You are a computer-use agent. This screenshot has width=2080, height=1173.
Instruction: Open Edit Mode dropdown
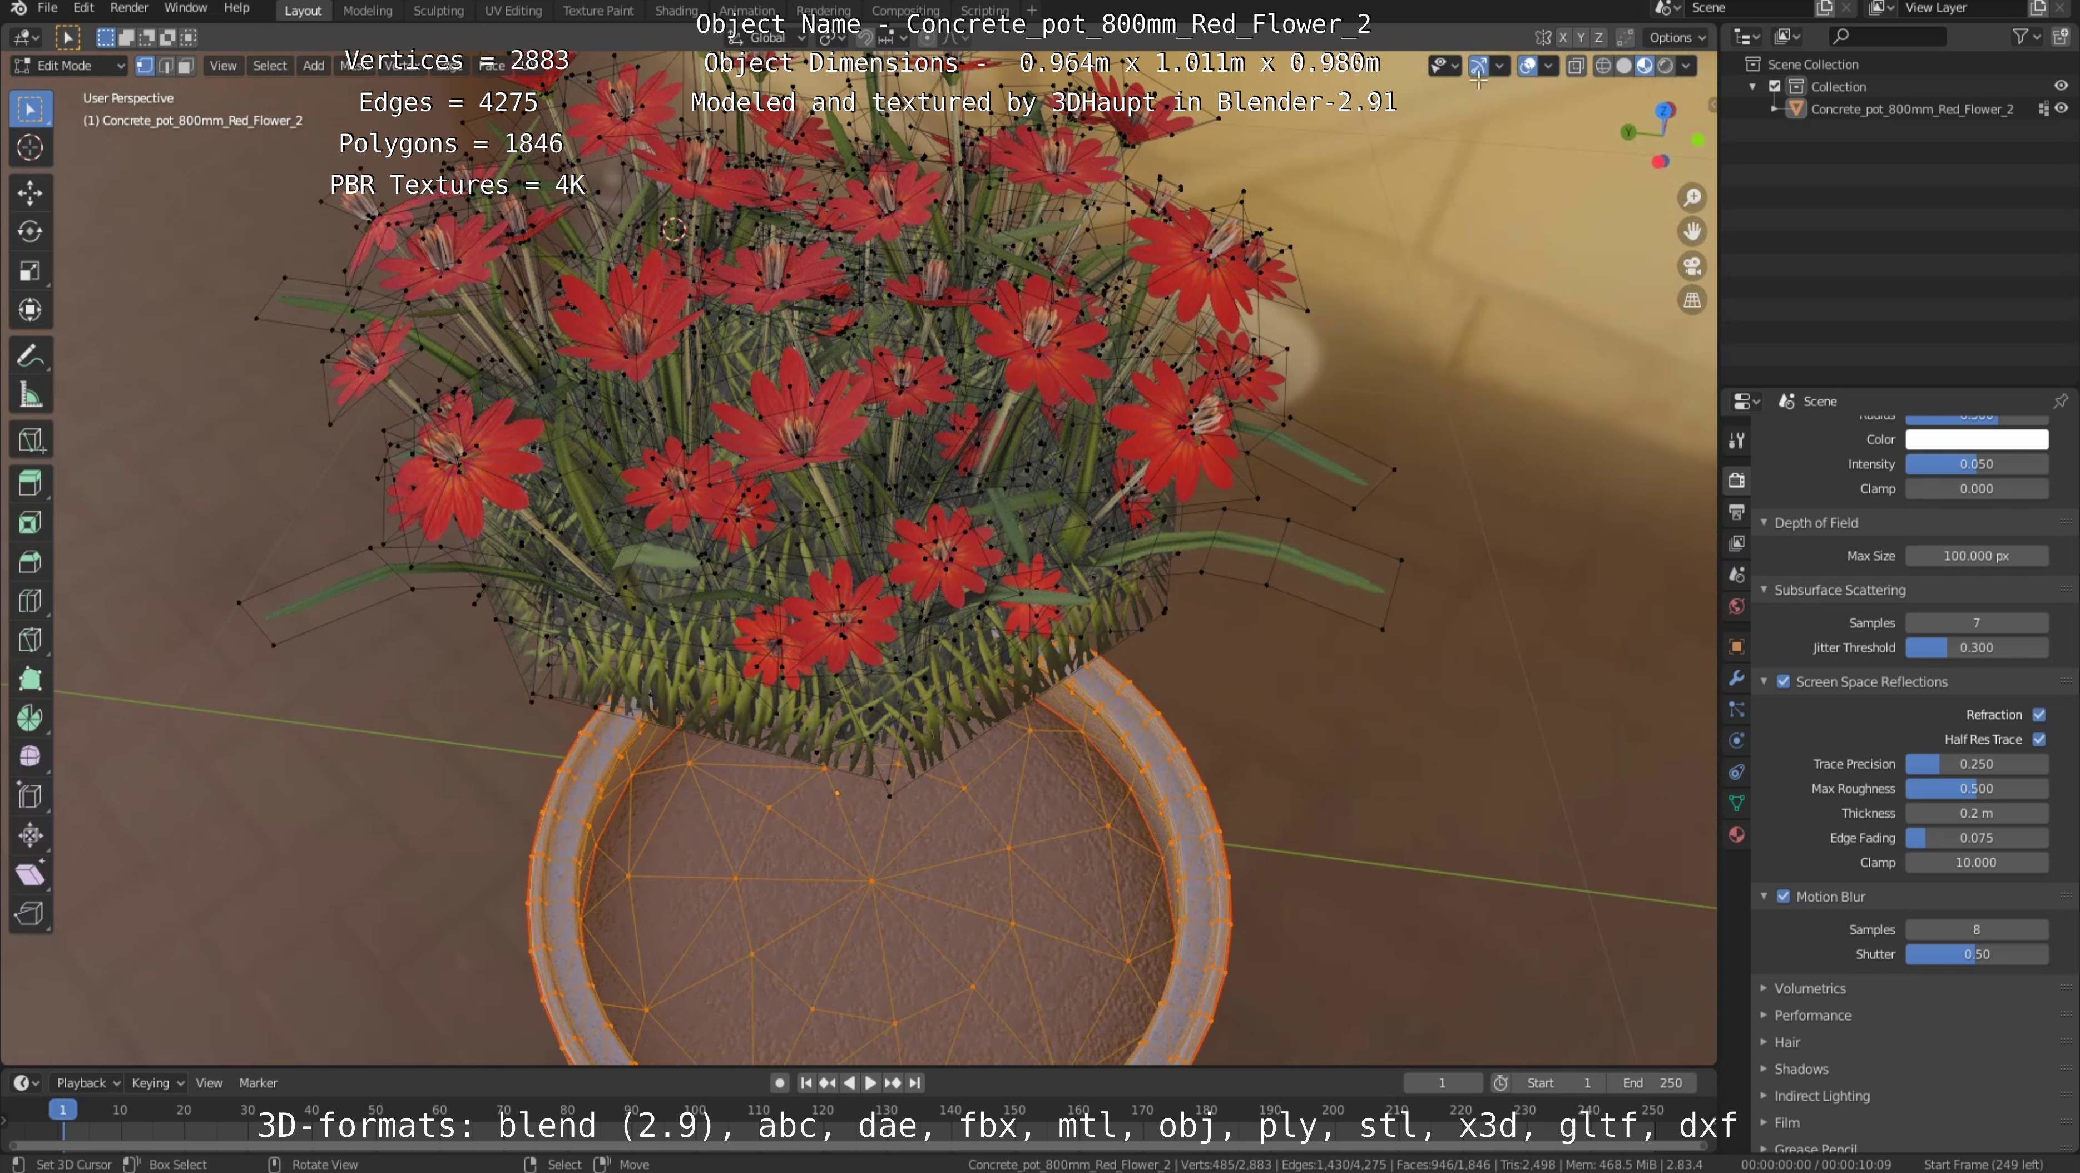(x=70, y=66)
